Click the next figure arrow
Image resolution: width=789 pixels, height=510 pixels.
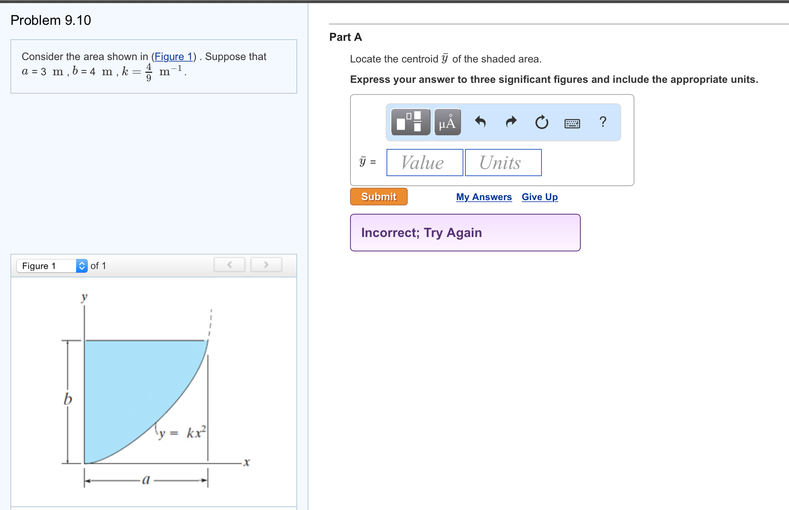[266, 264]
